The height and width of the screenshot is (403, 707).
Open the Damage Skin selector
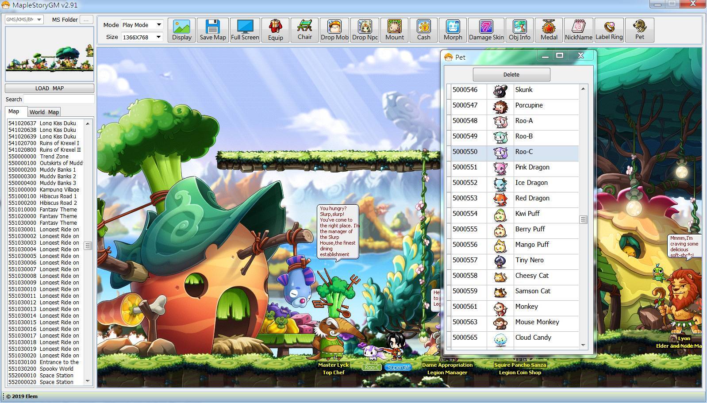[486, 30]
